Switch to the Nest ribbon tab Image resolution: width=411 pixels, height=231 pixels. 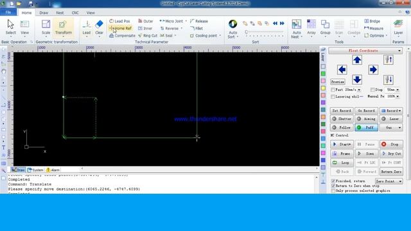60,13
